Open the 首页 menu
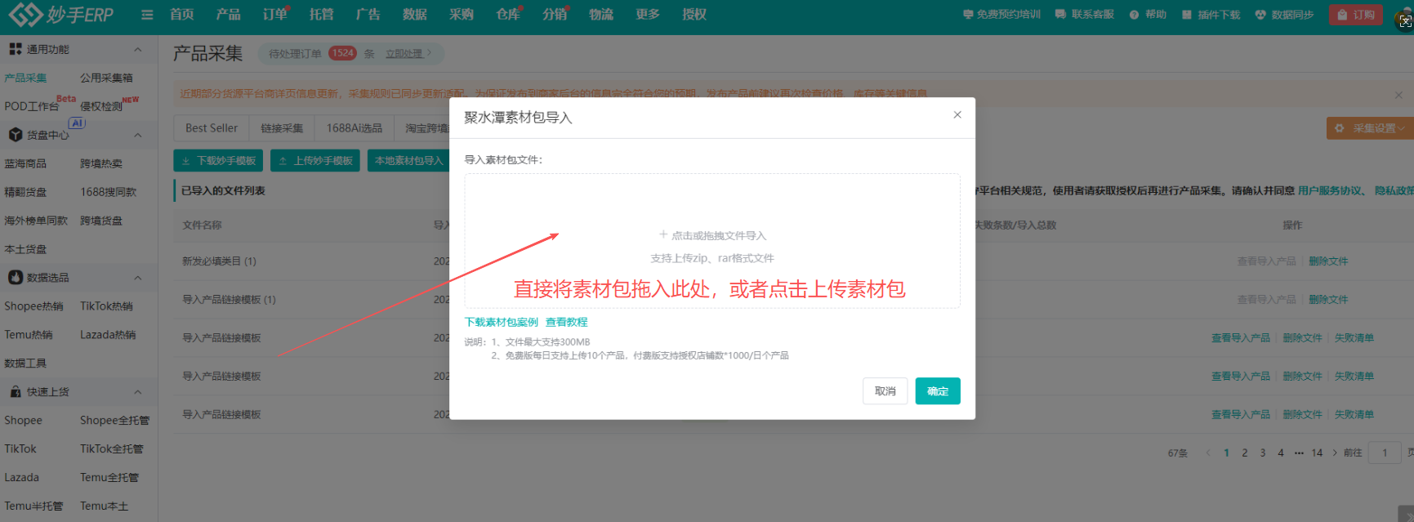Image resolution: width=1414 pixels, height=522 pixels. tap(181, 15)
